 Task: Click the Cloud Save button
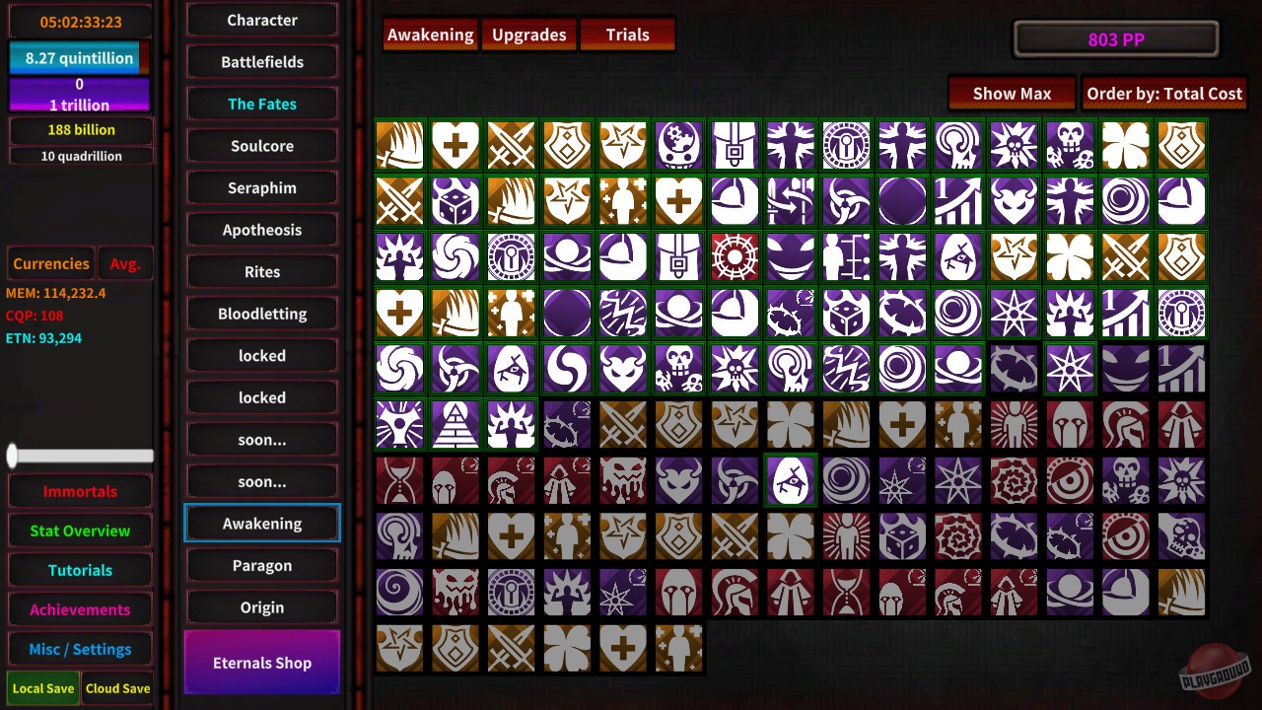click(x=117, y=688)
